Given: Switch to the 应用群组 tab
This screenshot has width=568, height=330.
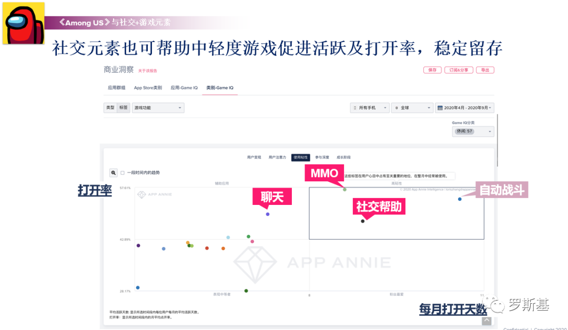Looking at the screenshot, I should 117,88.
